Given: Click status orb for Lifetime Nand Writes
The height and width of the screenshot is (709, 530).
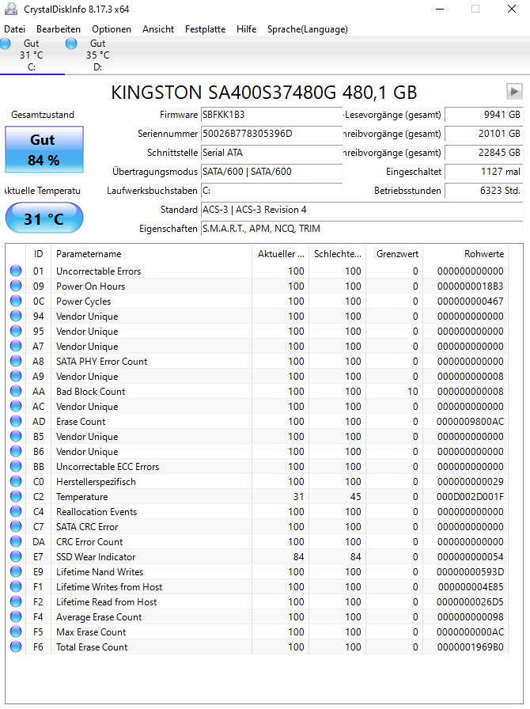Looking at the screenshot, I should tap(16, 571).
